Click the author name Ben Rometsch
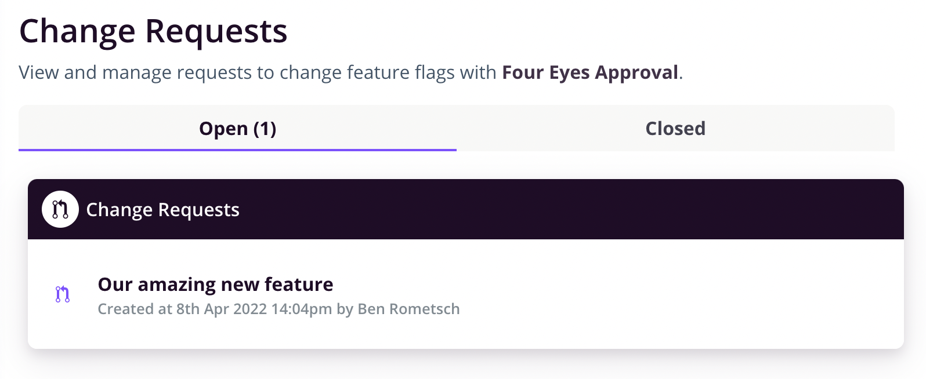 pyautogui.click(x=408, y=309)
